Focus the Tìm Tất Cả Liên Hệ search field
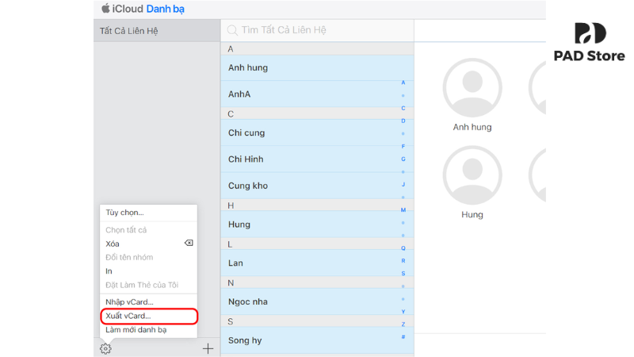Image resolution: width=634 pixels, height=357 pixels. pos(318,30)
